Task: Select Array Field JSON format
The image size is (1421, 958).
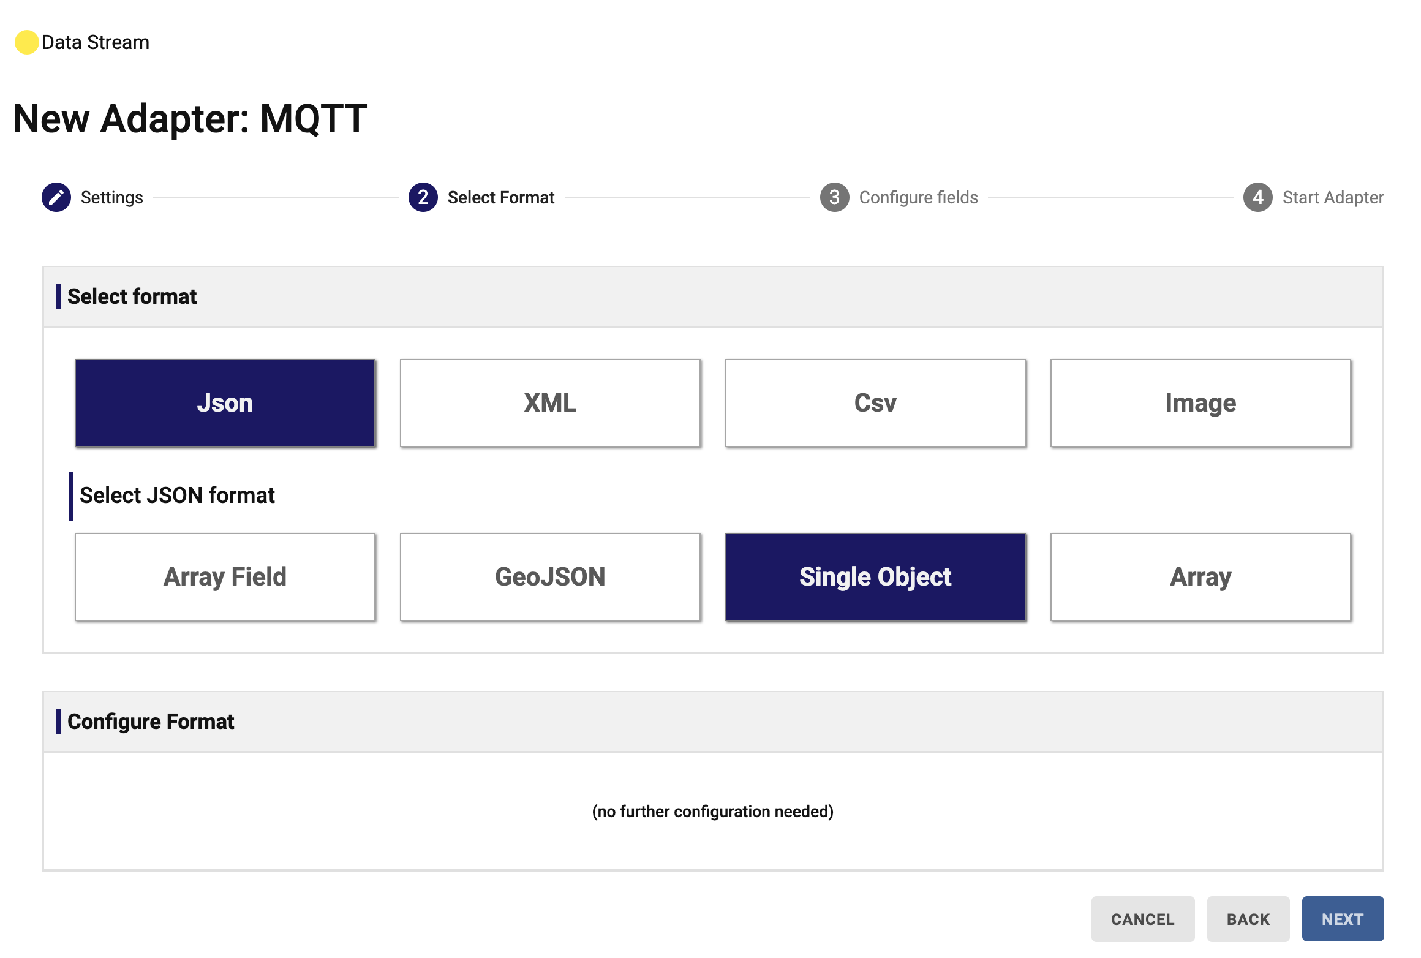Action: [225, 577]
